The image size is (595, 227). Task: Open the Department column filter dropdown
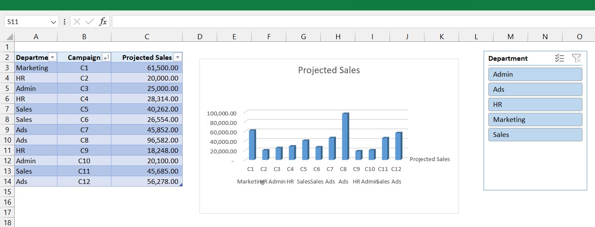click(52, 58)
